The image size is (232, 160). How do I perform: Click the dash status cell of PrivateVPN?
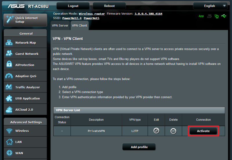tap(62, 131)
